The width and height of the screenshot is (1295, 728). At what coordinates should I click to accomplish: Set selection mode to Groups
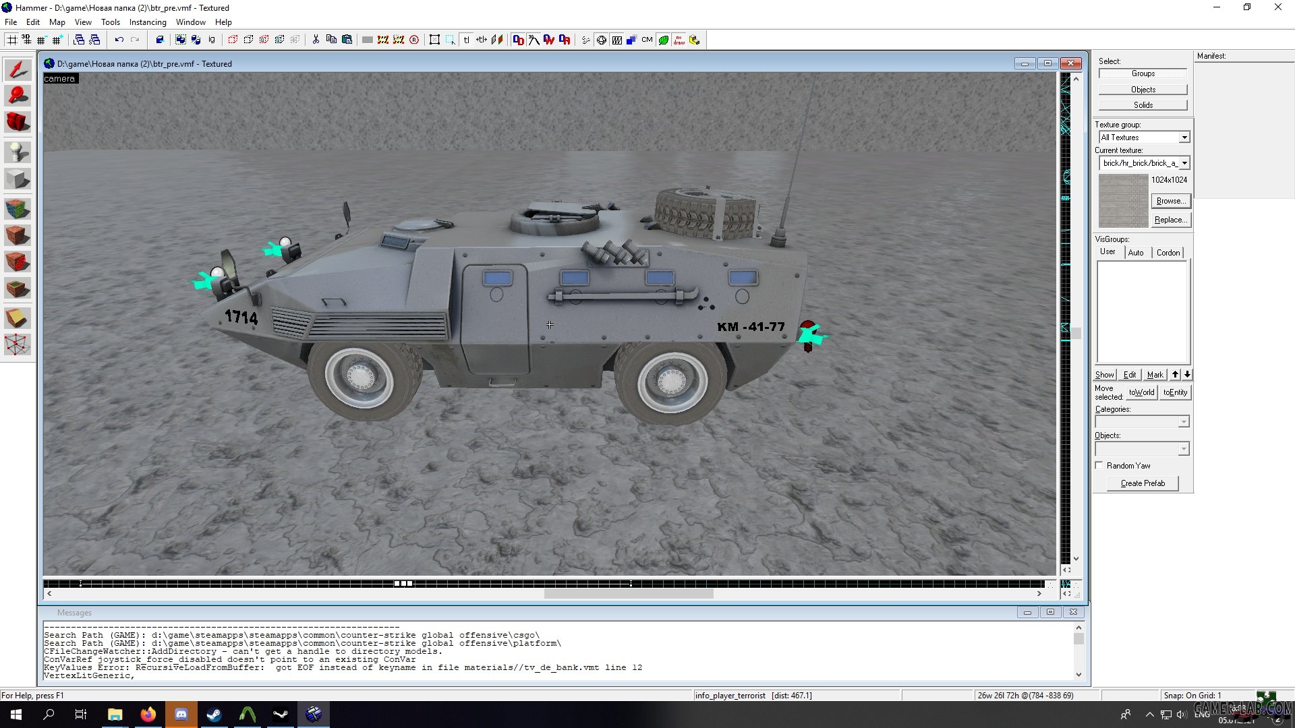(1143, 73)
